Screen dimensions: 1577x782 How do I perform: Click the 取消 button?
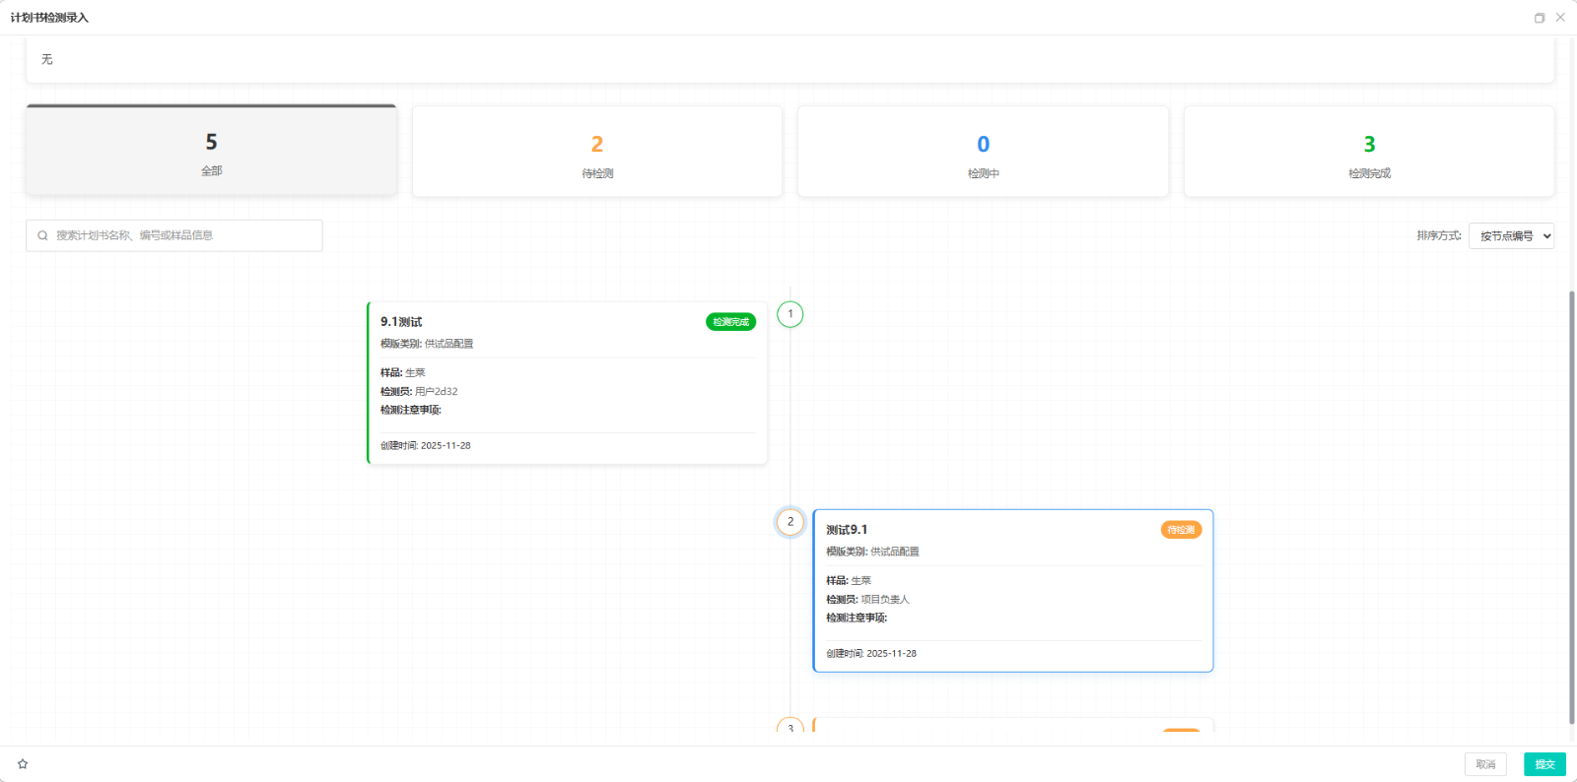(x=1485, y=764)
